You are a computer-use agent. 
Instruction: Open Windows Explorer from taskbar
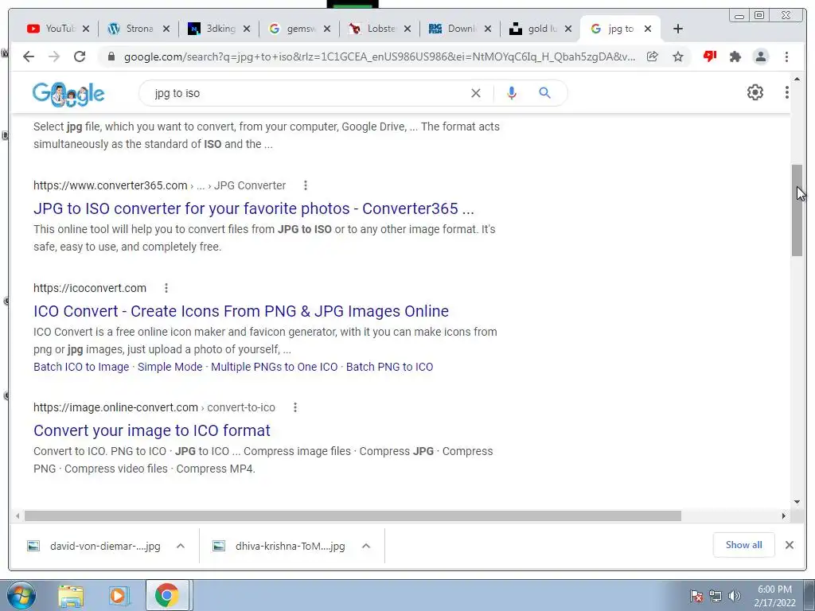[x=71, y=596]
